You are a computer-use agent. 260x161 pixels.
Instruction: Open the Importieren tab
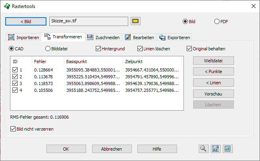click(24, 38)
